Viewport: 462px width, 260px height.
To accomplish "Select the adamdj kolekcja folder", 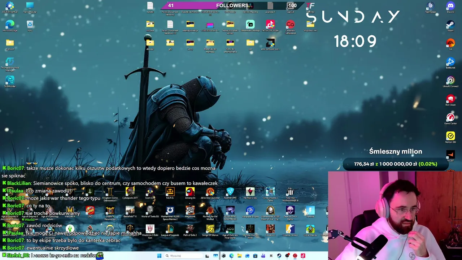I will (x=190, y=26).
